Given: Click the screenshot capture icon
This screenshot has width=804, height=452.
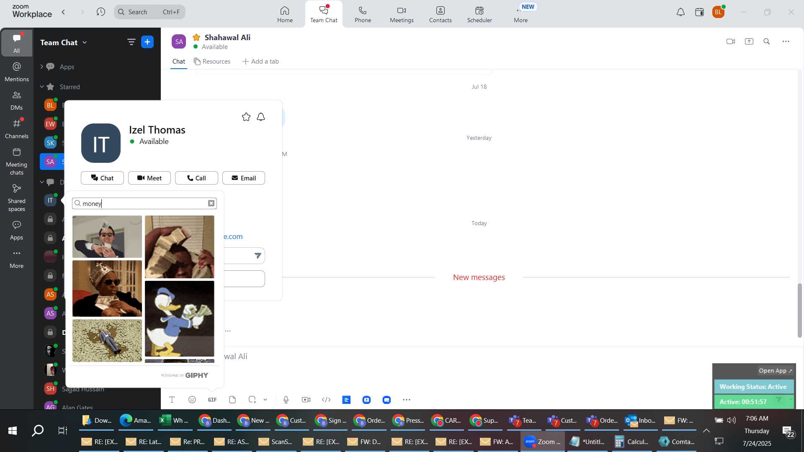Looking at the screenshot, I should click(x=252, y=400).
